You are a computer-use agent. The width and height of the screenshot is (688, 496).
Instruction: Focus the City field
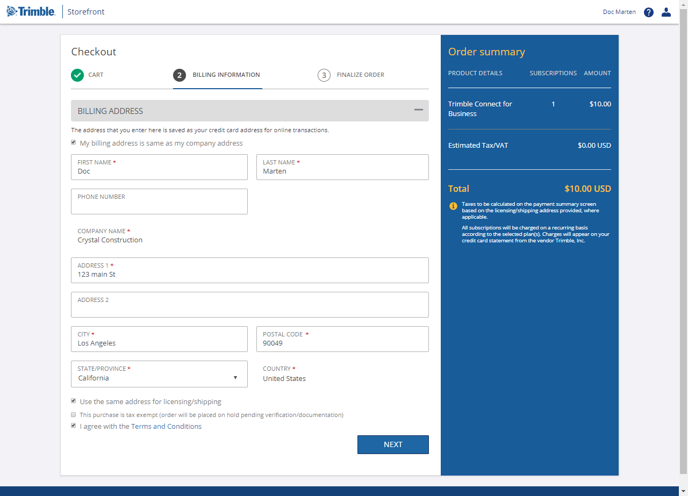159,339
